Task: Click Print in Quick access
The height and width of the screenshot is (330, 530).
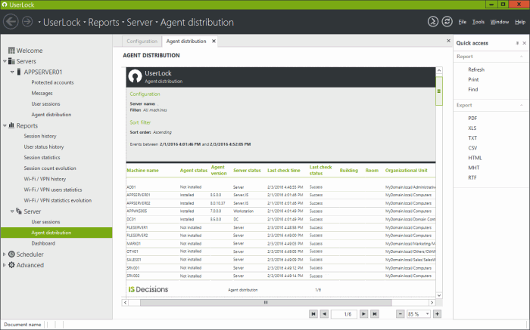Action: pyautogui.click(x=473, y=79)
